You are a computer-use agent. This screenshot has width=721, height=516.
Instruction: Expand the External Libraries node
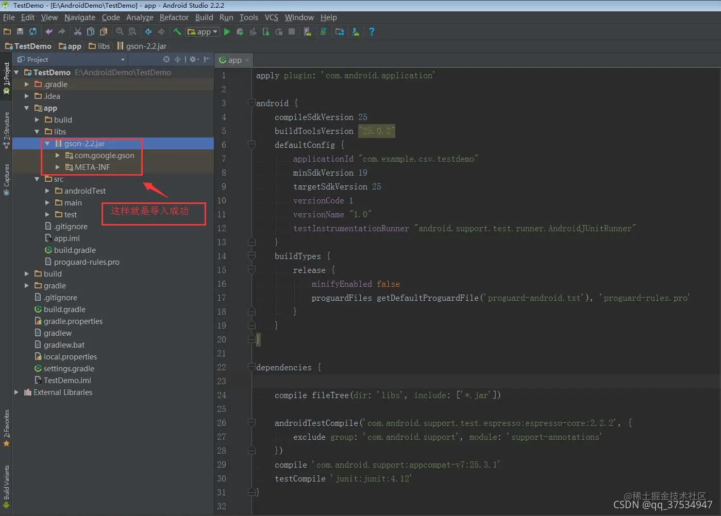pyautogui.click(x=16, y=392)
